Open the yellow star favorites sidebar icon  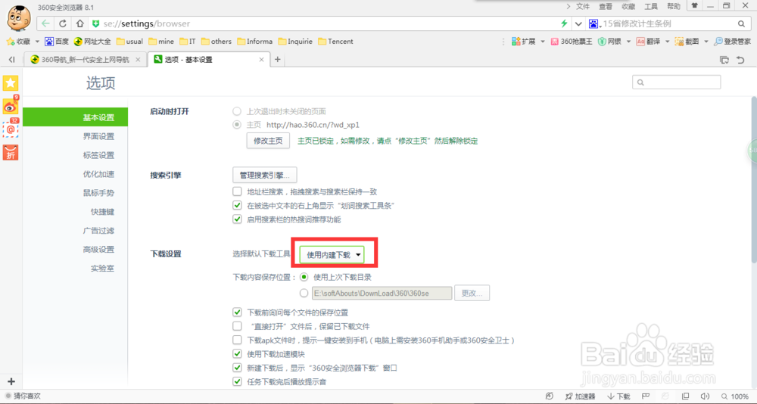(11, 83)
